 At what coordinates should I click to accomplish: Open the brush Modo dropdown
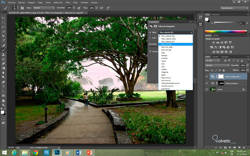pyautogui.click(x=44, y=8)
